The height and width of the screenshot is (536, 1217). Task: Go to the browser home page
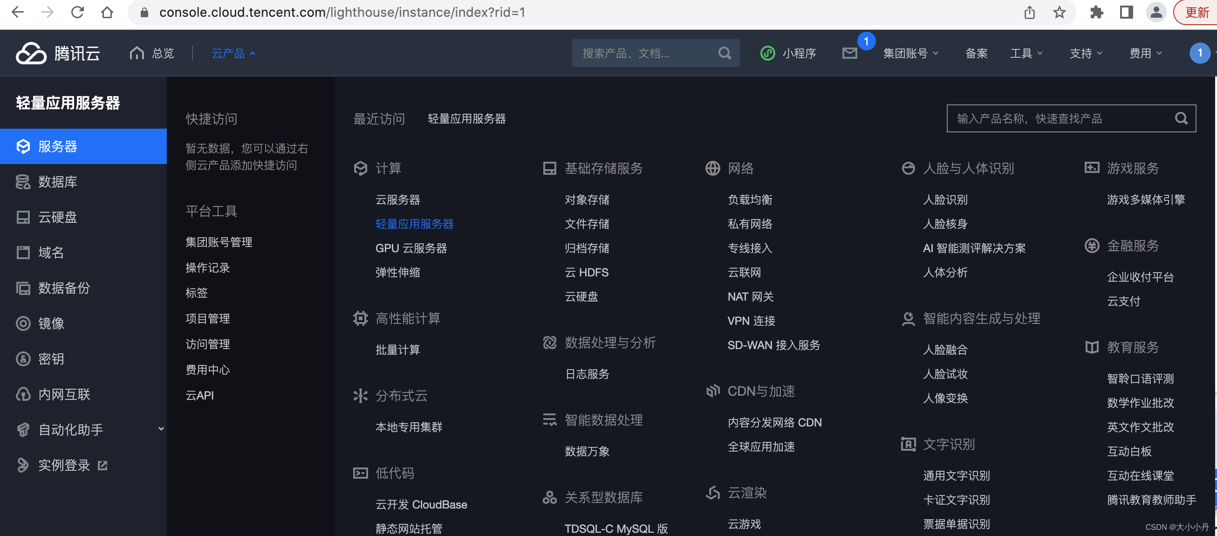pos(107,12)
